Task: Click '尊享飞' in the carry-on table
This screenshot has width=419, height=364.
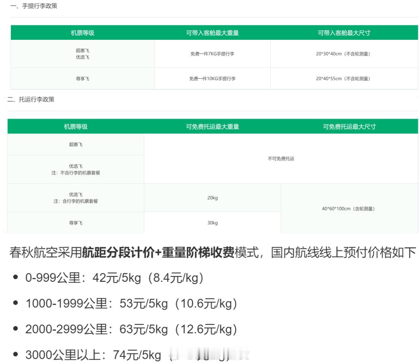Action: pos(83,79)
